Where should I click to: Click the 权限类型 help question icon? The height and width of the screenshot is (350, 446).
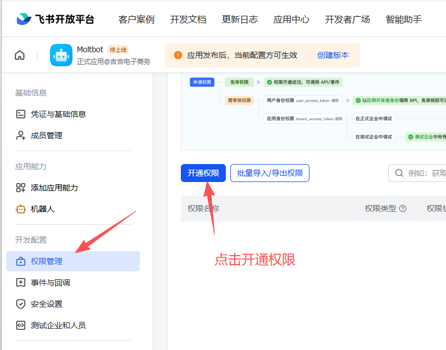pos(402,208)
